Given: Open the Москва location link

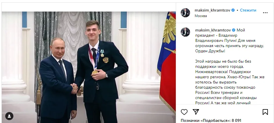Looking at the screenshot, I should pyautogui.click(x=201, y=16).
